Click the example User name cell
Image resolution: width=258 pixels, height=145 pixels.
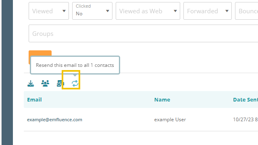point(170,120)
